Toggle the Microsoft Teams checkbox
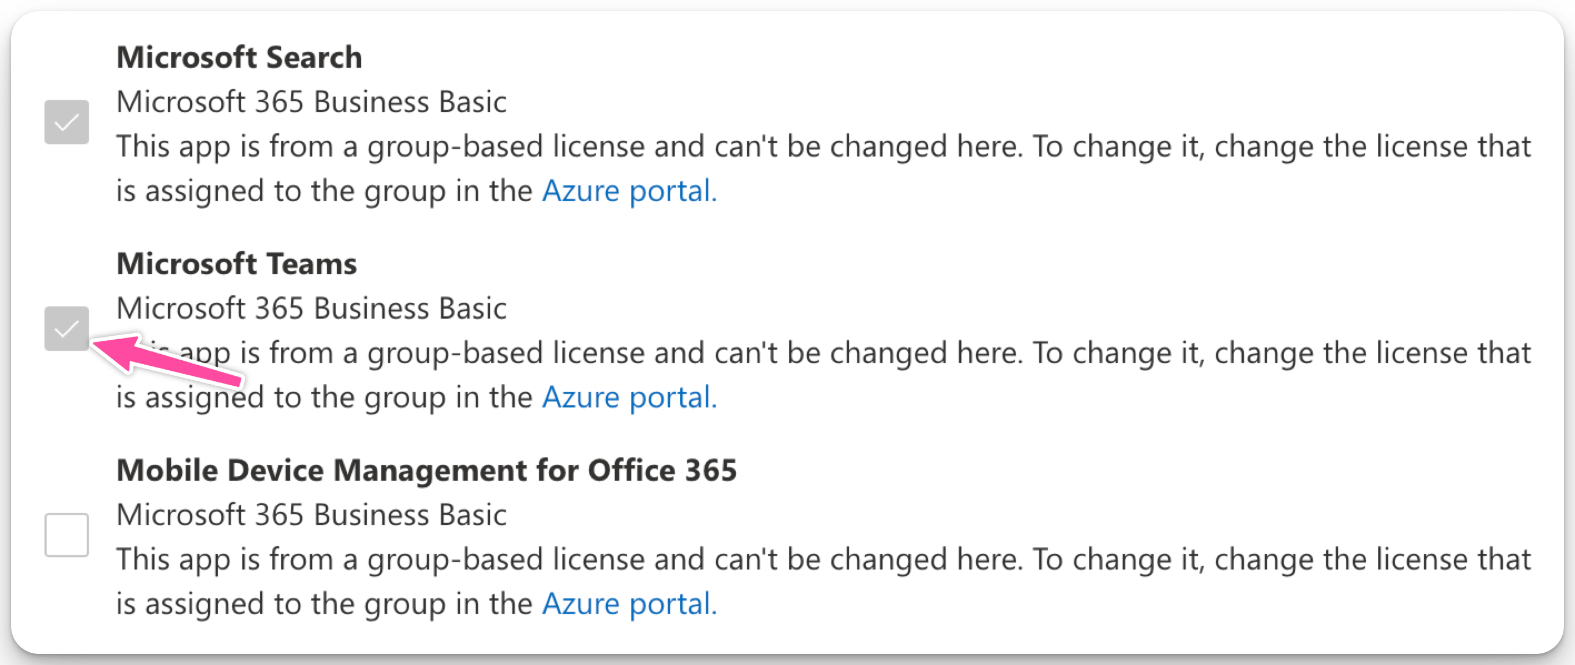The image size is (1575, 665). (x=67, y=329)
